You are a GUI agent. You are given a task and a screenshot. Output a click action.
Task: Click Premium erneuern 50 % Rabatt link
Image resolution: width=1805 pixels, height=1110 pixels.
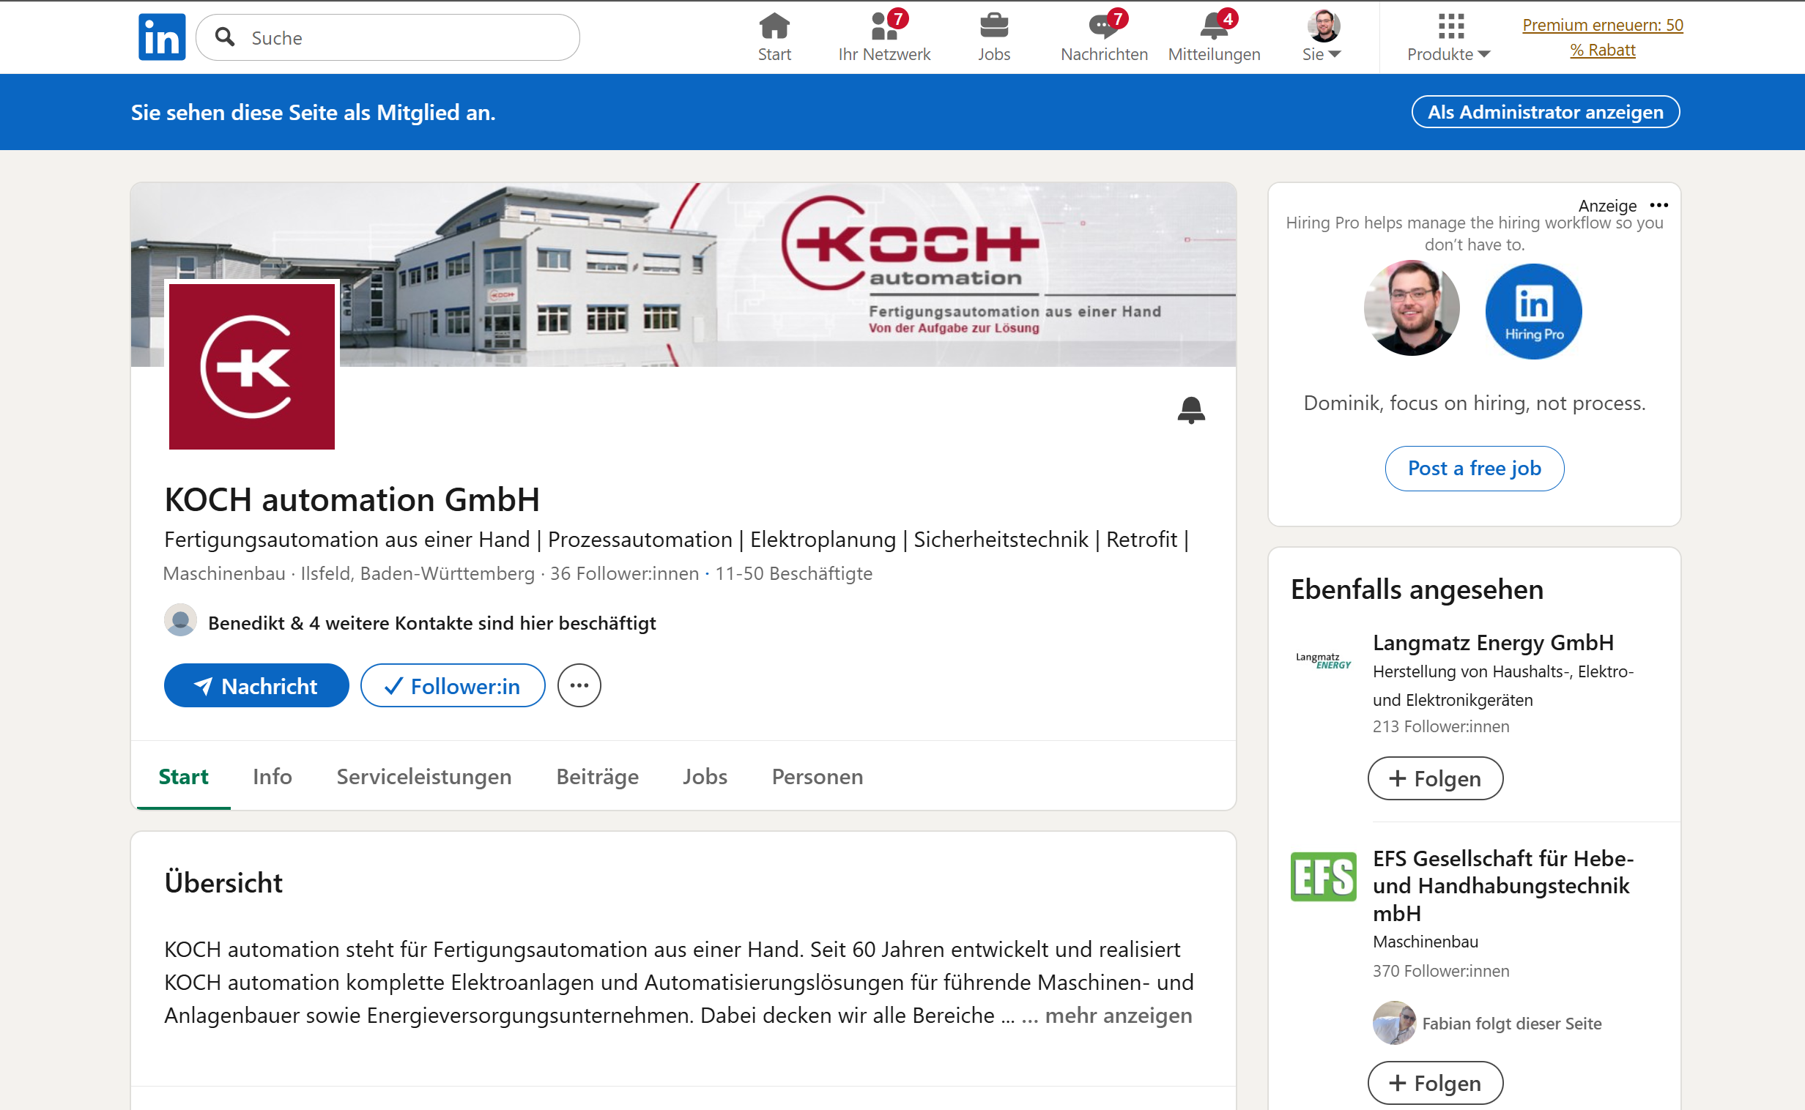click(x=1602, y=37)
